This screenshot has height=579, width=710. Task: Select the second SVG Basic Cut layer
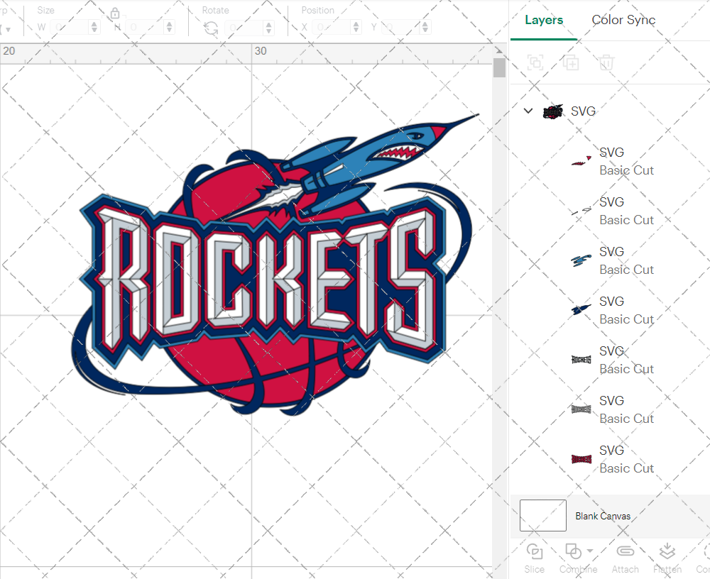(x=613, y=211)
